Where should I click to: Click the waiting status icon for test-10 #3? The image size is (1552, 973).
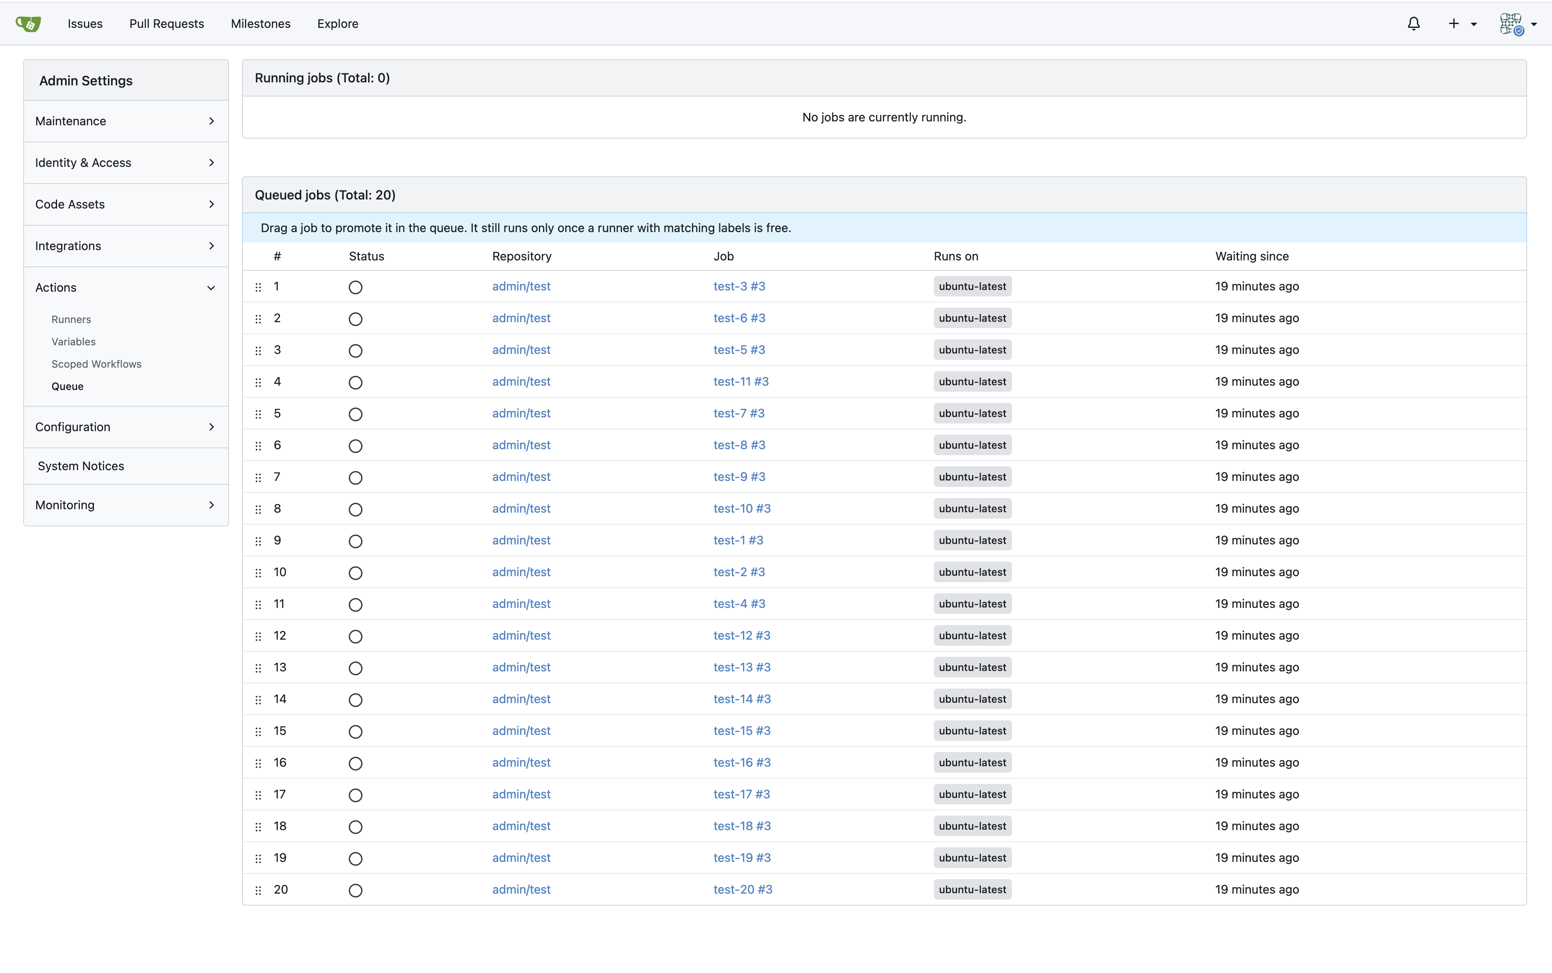[355, 509]
